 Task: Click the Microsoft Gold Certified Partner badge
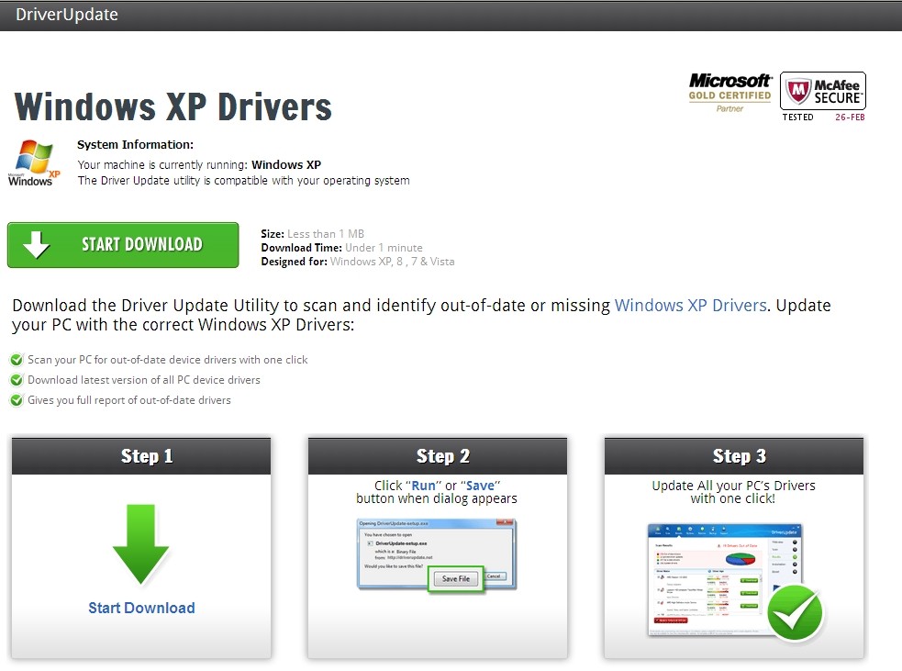[x=730, y=92]
